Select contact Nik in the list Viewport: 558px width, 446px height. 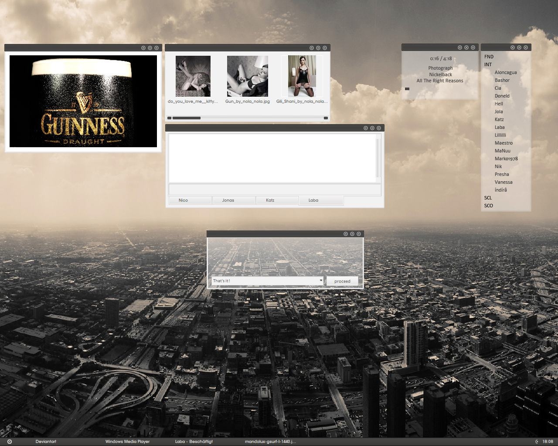(498, 166)
